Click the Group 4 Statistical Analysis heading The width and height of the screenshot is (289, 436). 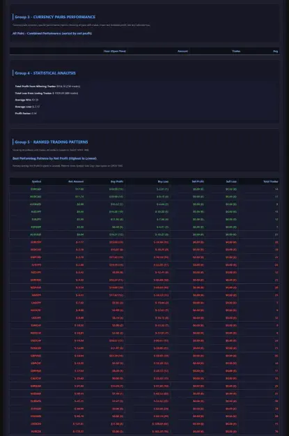coord(45,73)
